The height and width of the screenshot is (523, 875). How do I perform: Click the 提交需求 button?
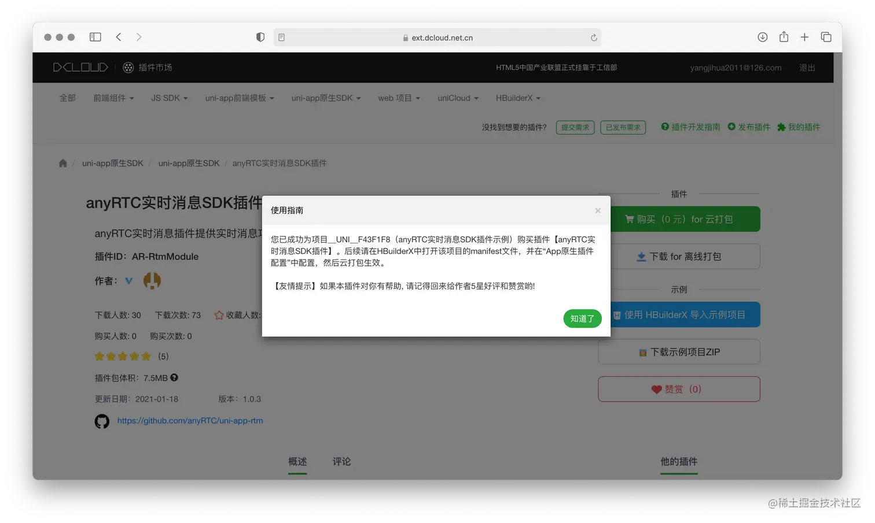click(x=575, y=127)
